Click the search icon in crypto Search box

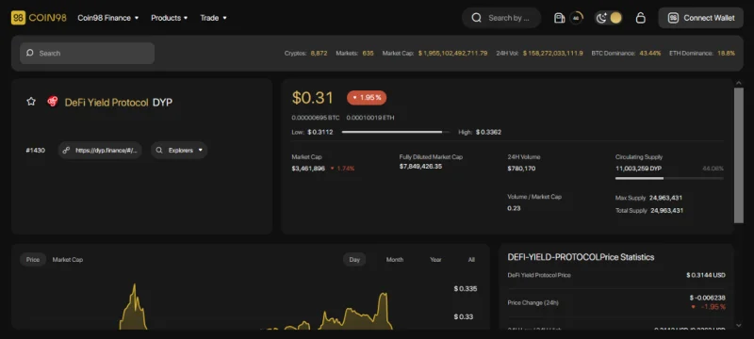[x=30, y=54]
